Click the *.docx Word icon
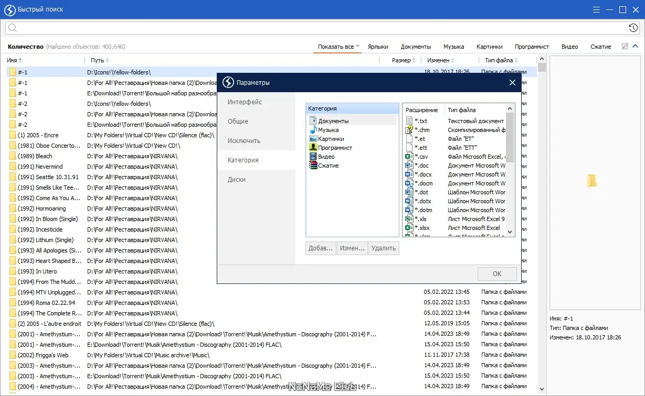The width and height of the screenshot is (645, 396). pyautogui.click(x=409, y=174)
